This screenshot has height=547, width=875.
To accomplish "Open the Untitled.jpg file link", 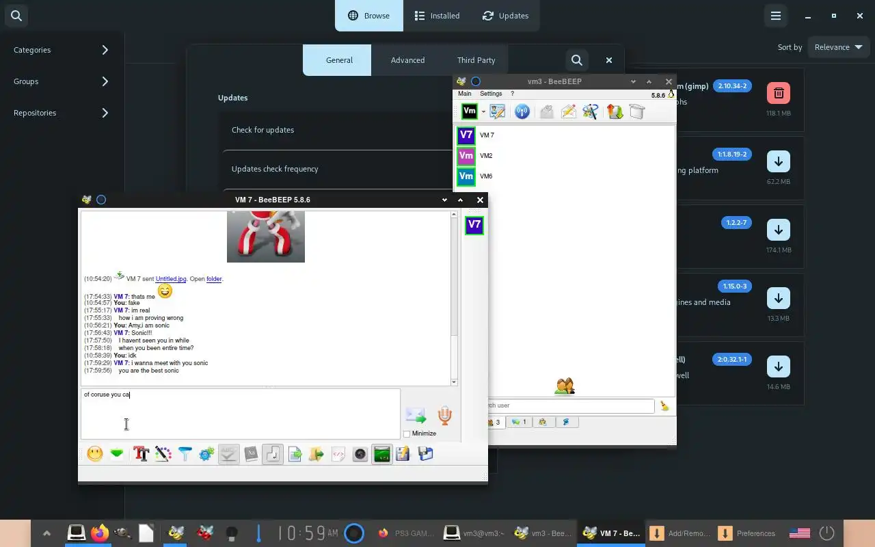I will (171, 279).
